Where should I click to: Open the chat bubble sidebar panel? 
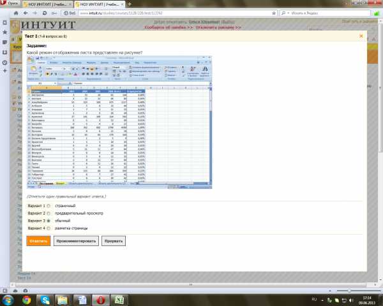click(x=4, y=42)
